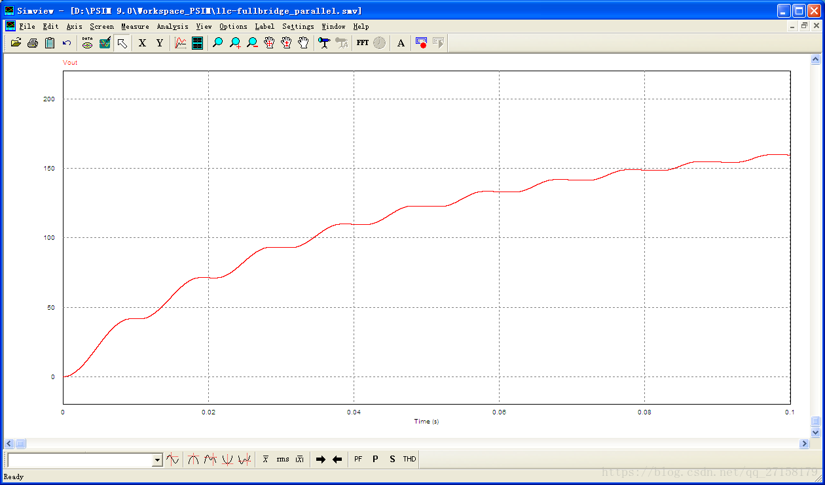Open the Y axis settings
The width and height of the screenshot is (825, 485).
point(159,43)
